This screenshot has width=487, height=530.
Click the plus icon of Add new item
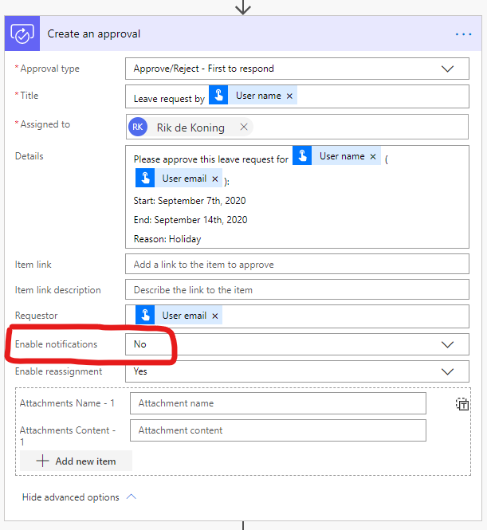(42, 461)
